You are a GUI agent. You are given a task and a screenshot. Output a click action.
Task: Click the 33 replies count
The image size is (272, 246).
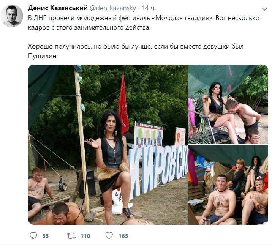pos(46,236)
